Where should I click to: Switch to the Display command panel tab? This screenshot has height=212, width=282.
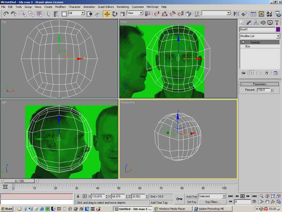(270, 23)
